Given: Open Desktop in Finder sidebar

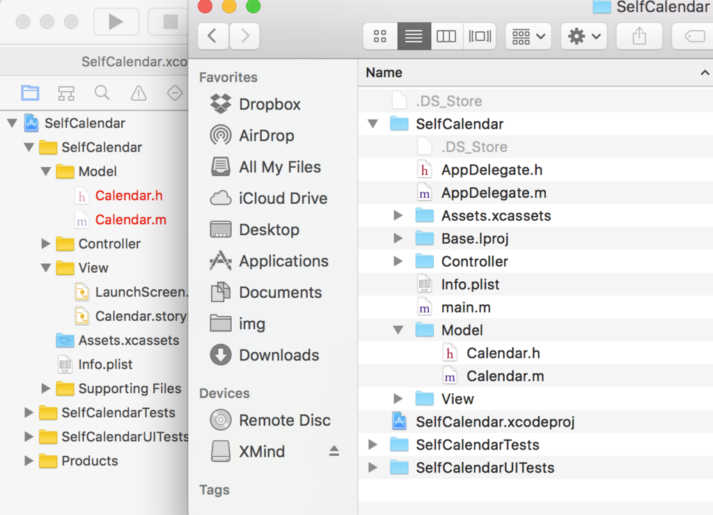Looking at the screenshot, I should point(255,230).
